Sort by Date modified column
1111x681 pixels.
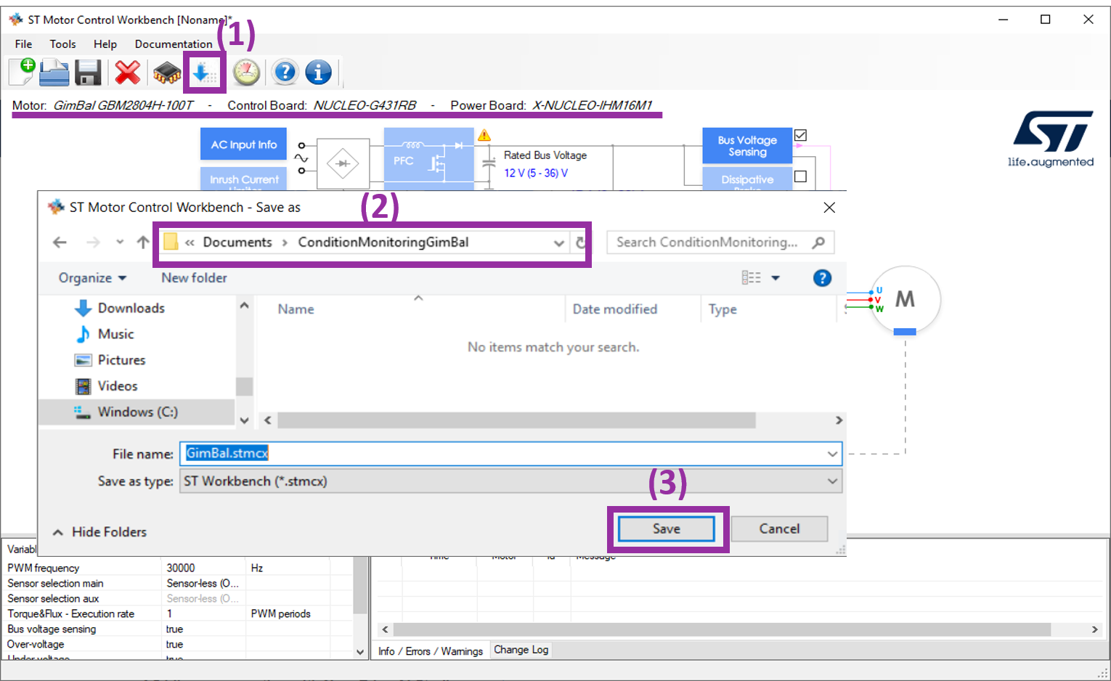coord(614,309)
